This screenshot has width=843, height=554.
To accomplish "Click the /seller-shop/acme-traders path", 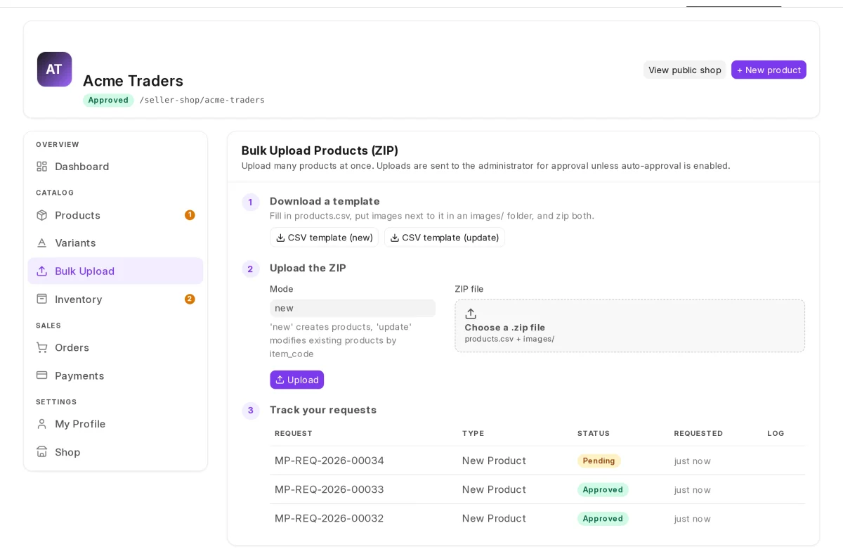I will click(x=202, y=100).
